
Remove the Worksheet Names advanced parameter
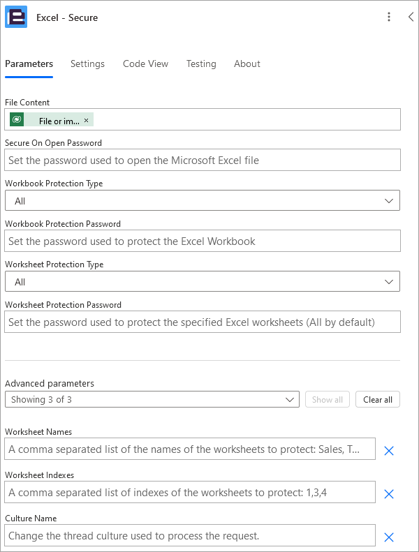point(389,451)
